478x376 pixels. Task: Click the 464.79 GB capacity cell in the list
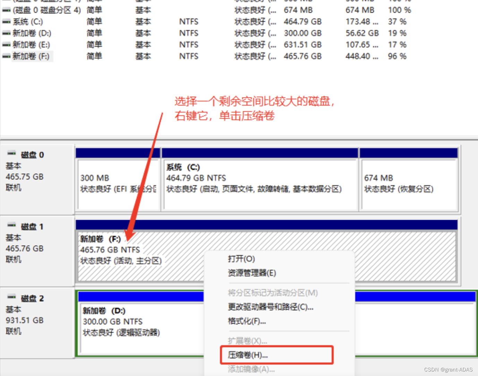[303, 22]
